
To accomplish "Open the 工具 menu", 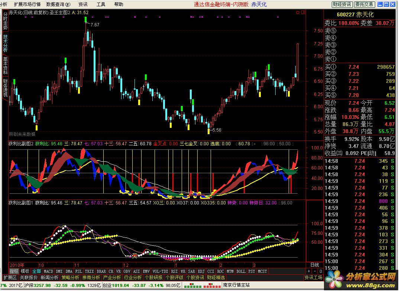I will (x=101, y=4).
